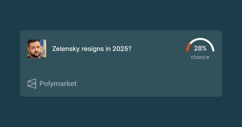Click the Polymarket cube logo icon
Image resolution: width=242 pixels, height=127 pixels.
[32, 84]
